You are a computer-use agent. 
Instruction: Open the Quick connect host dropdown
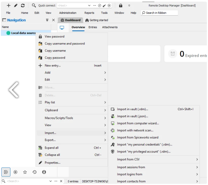[89, 6]
